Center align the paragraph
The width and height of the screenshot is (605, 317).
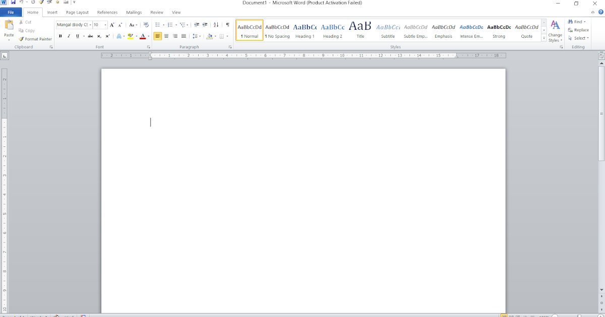[x=166, y=36]
